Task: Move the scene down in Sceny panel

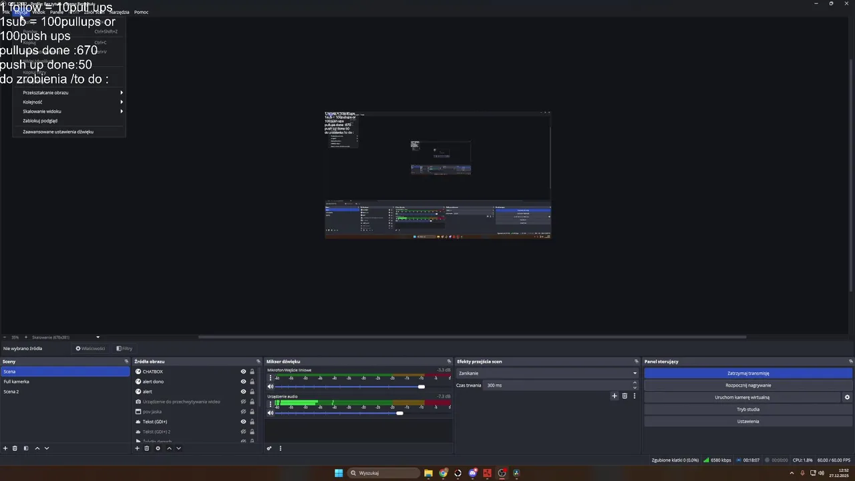Action: 47,448
